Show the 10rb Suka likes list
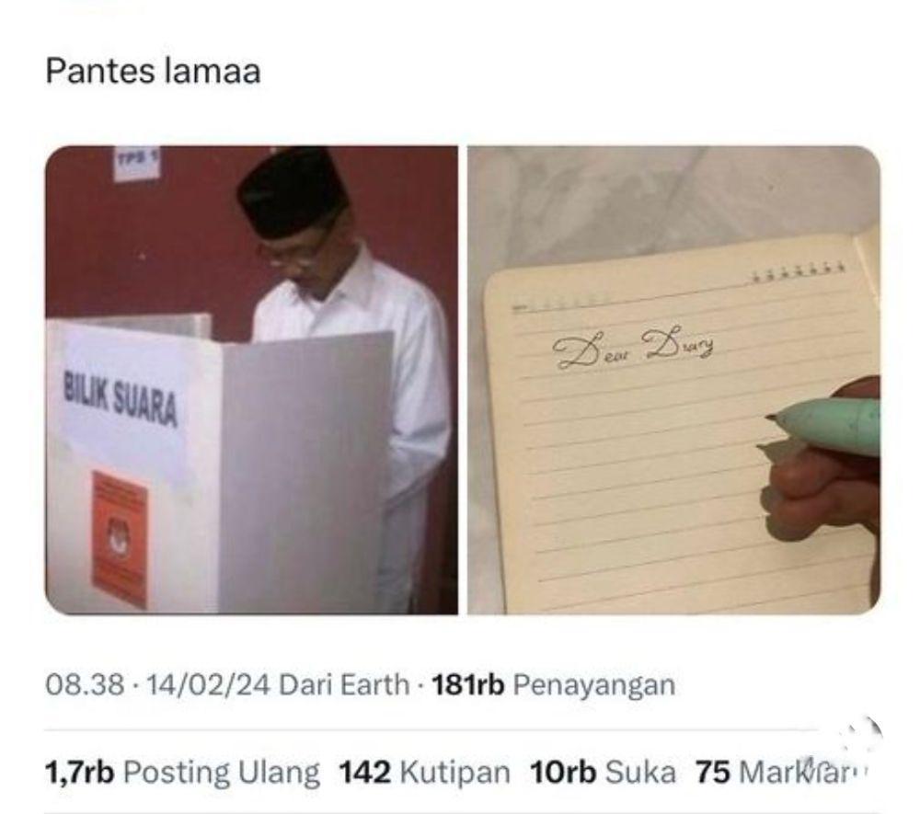Screen dimensions: 920x814 click(603, 772)
